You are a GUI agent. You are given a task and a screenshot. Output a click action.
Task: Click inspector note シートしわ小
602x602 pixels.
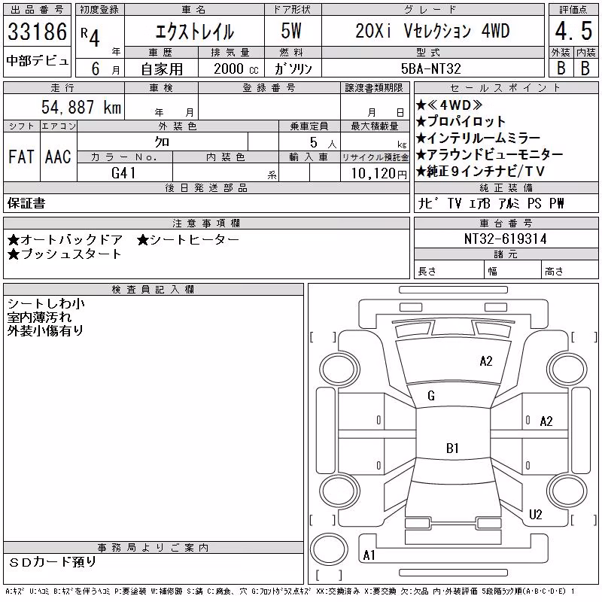[x=46, y=304]
